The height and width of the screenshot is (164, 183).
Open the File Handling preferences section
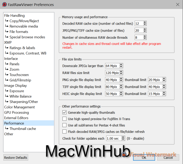(14, 15)
